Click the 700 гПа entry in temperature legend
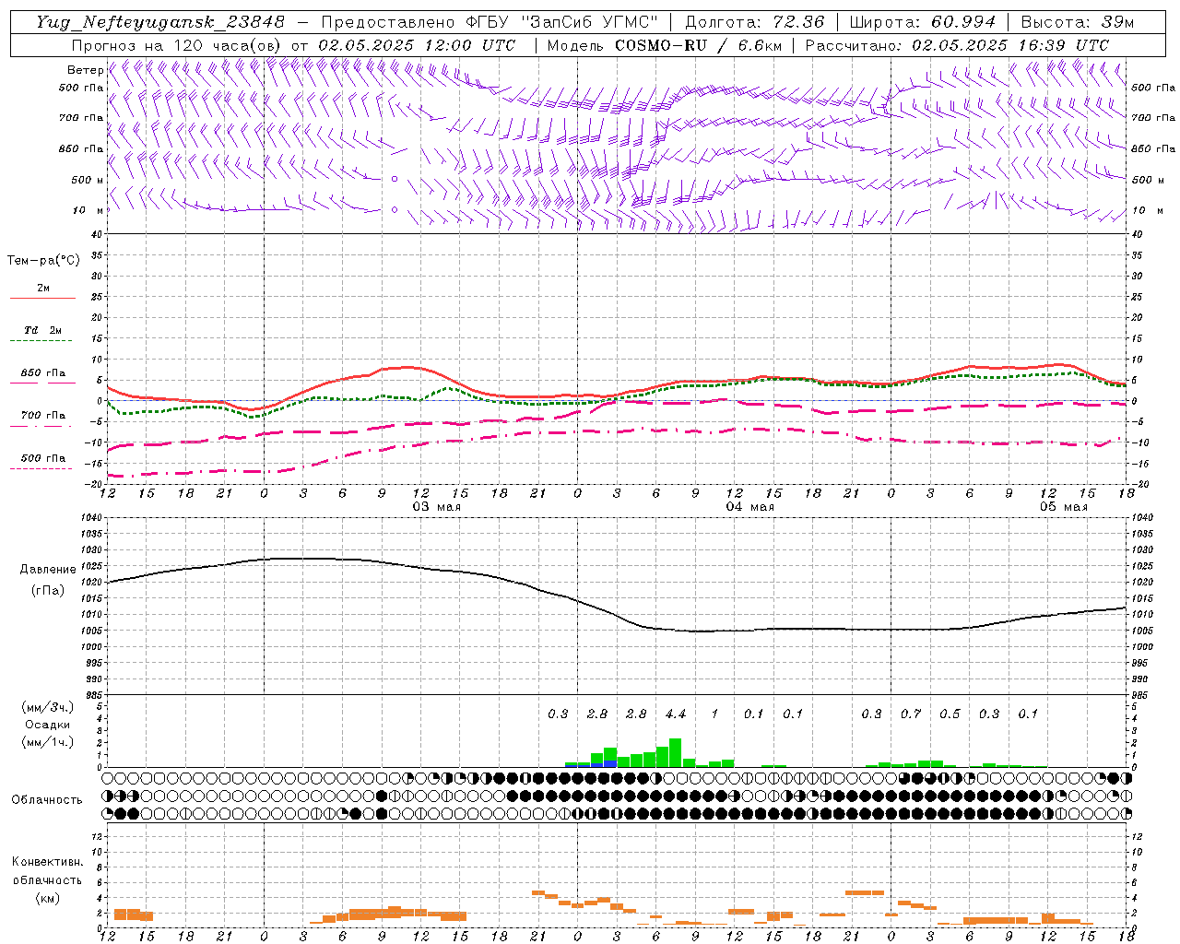 [43, 415]
